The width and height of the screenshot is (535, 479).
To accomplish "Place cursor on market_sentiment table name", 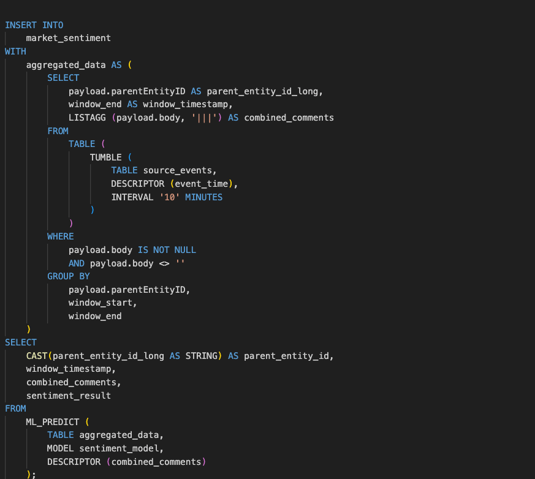I will pyautogui.click(x=68, y=38).
